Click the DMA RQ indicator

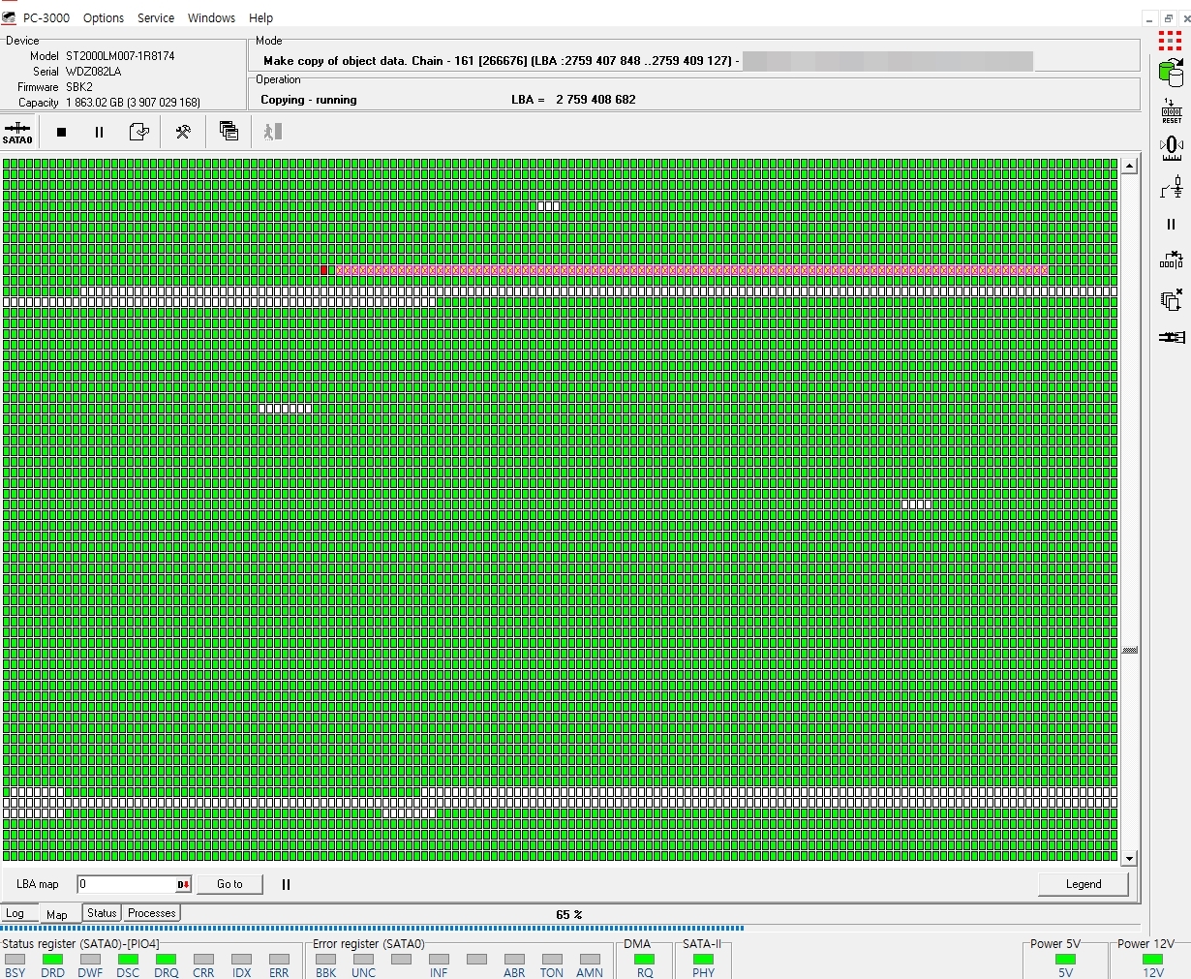[x=644, y=960]
